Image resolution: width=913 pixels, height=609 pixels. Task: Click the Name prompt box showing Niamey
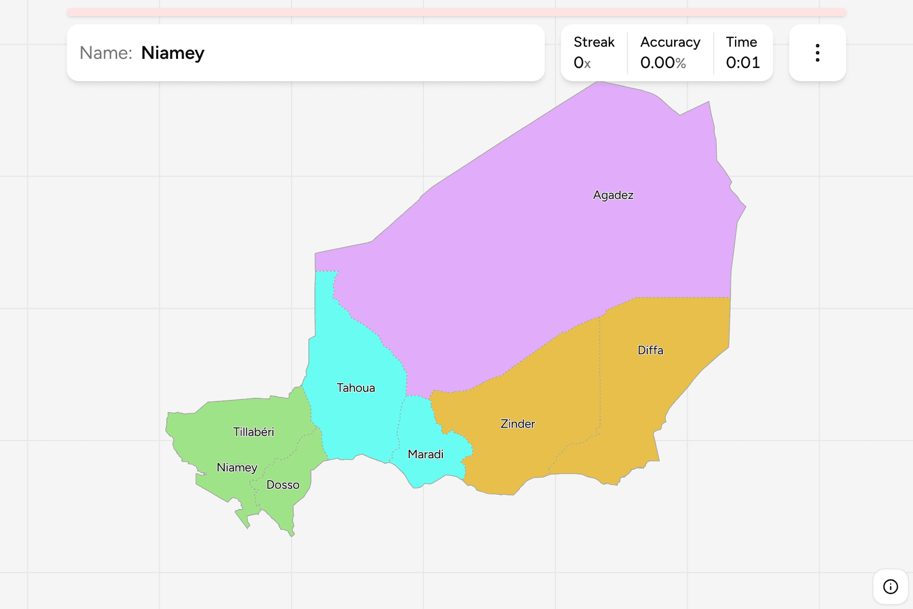pyautogui.click(x=306, y=53)
